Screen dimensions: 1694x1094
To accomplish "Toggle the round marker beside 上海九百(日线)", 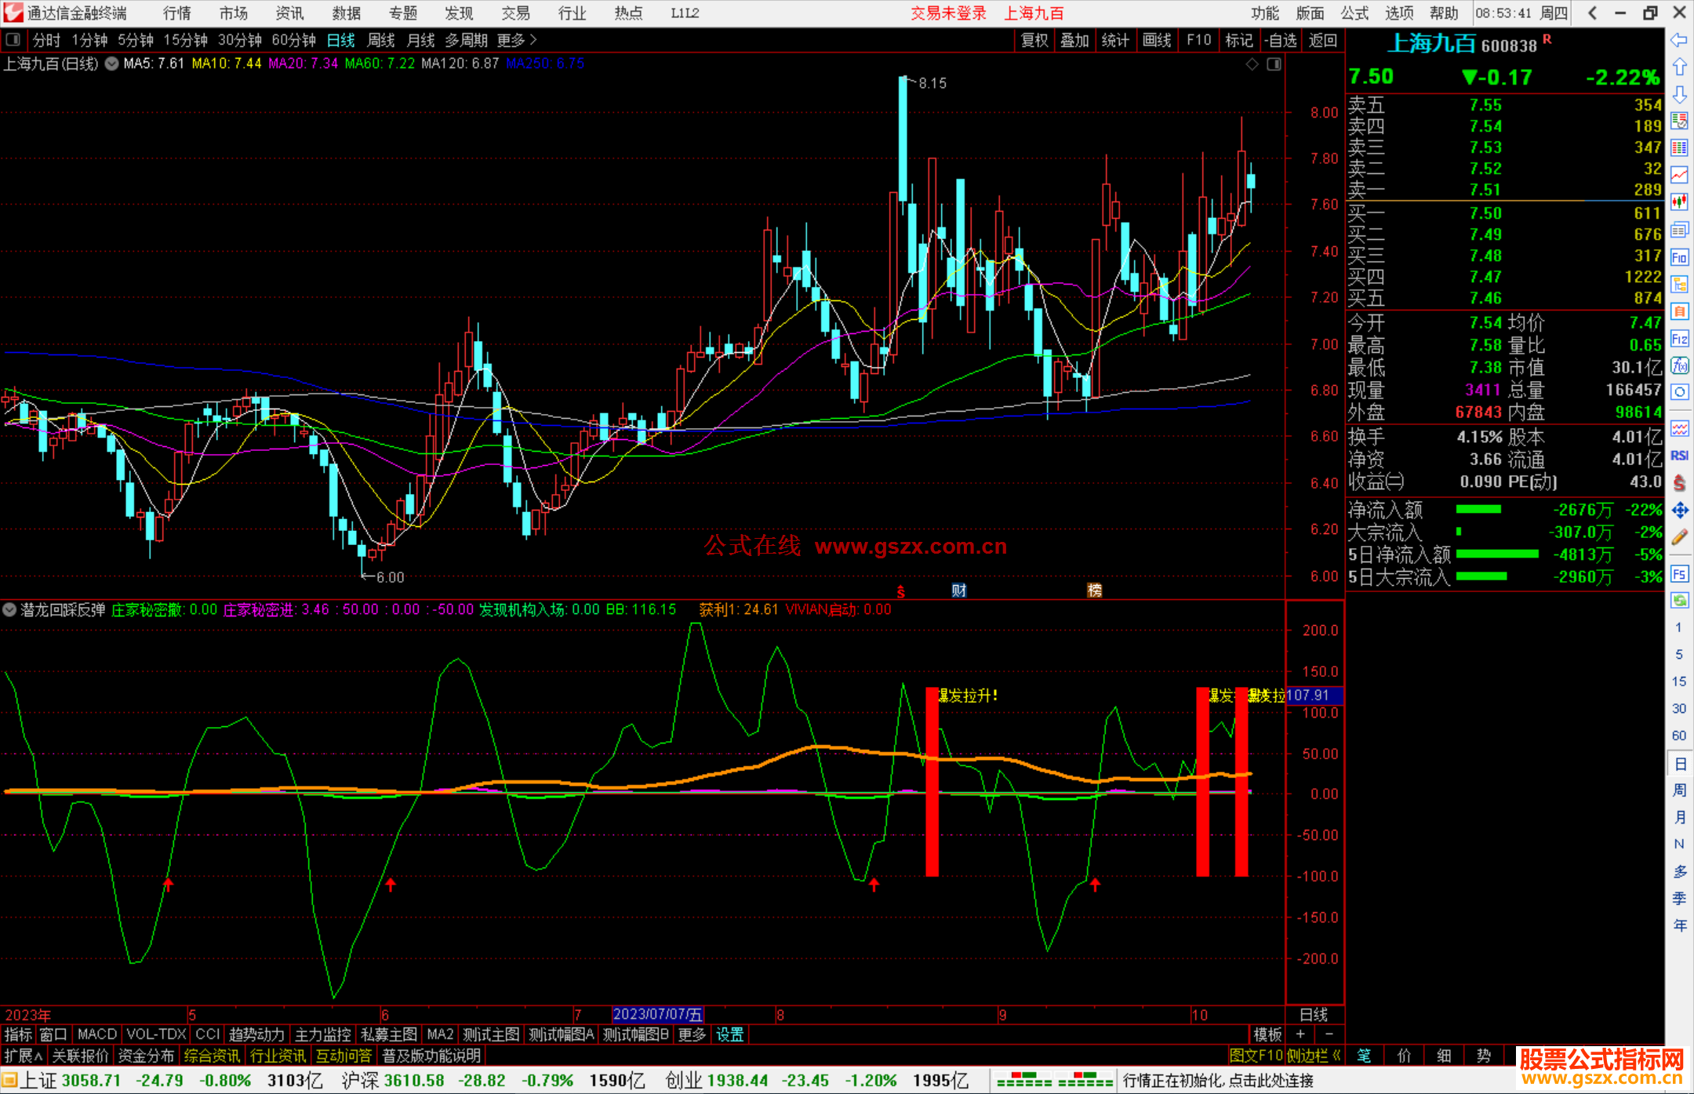I will [112, 64].
